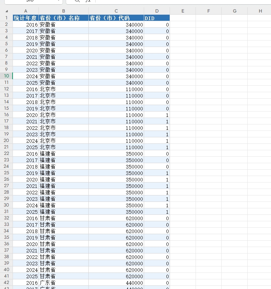271x289 pixels.
Task: Select row 1 header number
Action: [6, 18]
